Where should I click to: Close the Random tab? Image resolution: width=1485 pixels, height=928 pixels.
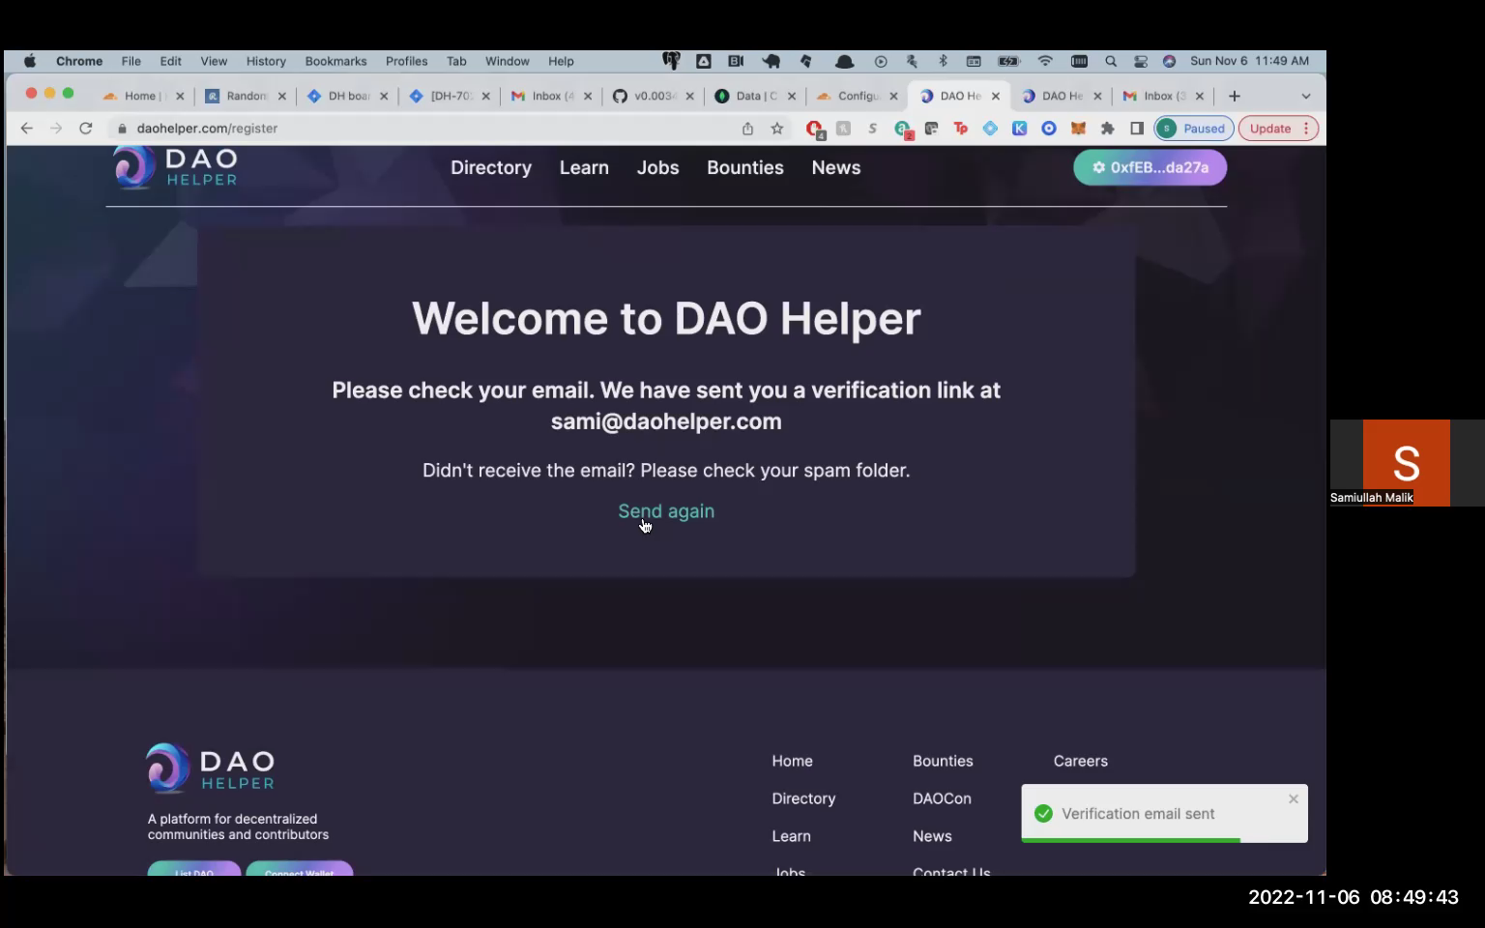tap(282, 96)
